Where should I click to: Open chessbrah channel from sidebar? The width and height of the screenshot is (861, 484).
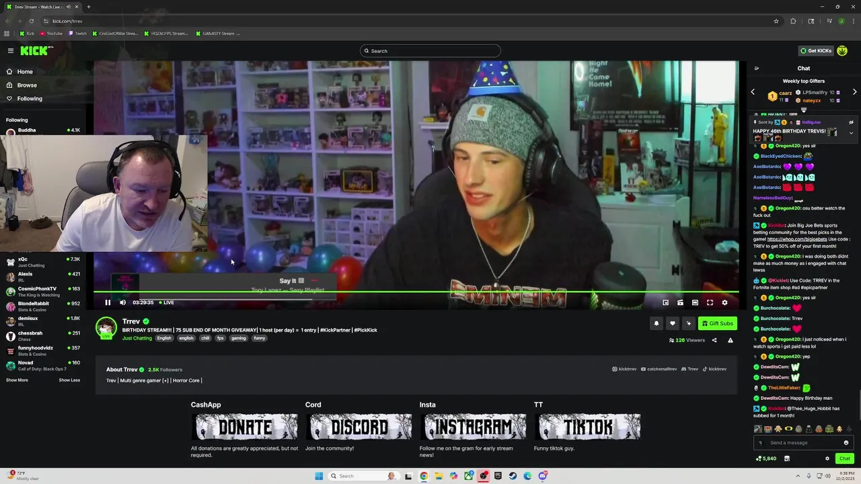click(x=43, y=335)
